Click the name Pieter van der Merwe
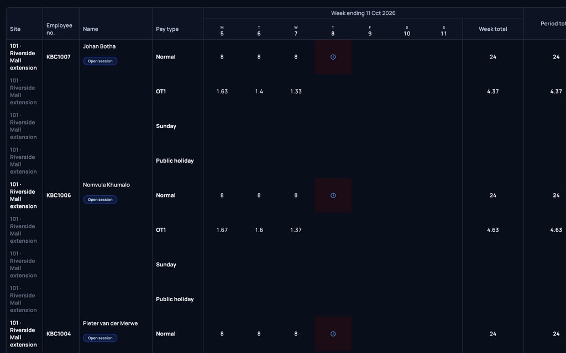The height and width of the screenshot is (353, 566). point(110,323)
